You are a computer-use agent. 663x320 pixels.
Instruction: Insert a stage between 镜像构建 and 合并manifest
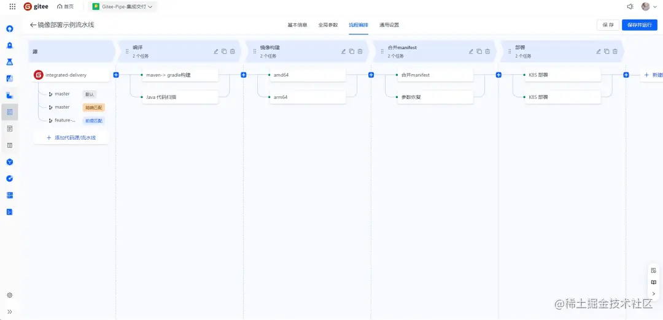371,75
